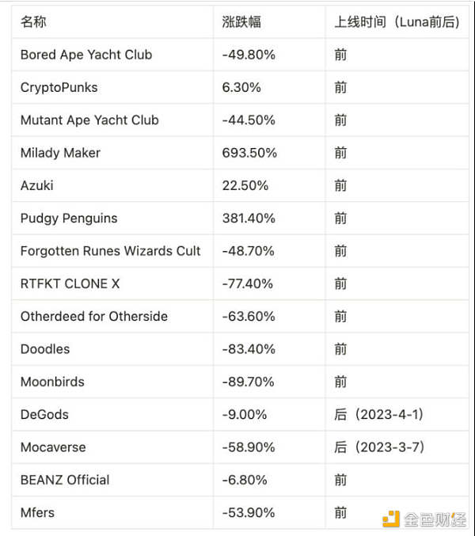475x536 pixels.
Task: Click the Mocaverse date 后(2023-3-7)
Action: (379, 447)
